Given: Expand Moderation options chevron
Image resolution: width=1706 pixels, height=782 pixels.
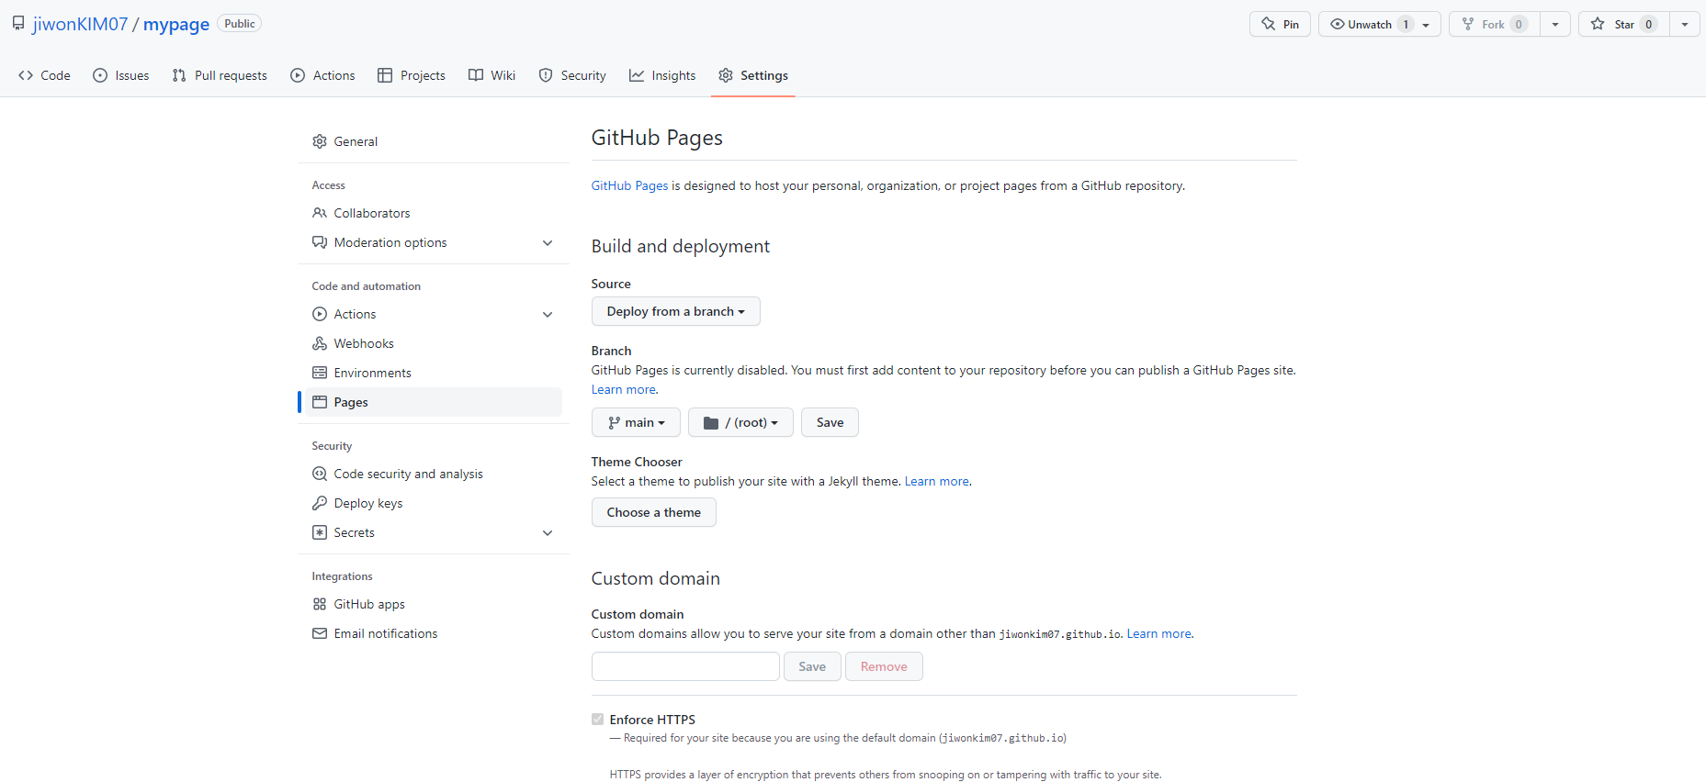Looking at the screenshot, I should [x=548, y=242].
